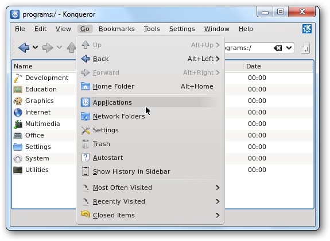This screenshot has height=241, width=330.
Task: Click the Trash can icon in Go menu
Action: (86, 144)
